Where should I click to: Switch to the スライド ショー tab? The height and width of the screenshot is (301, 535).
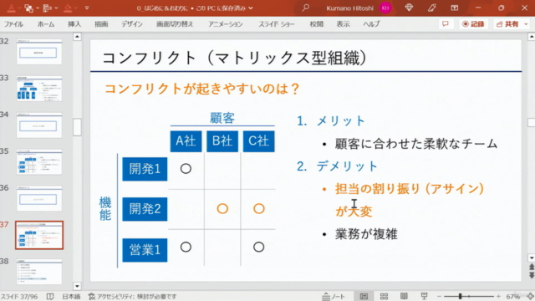point(276,24)
